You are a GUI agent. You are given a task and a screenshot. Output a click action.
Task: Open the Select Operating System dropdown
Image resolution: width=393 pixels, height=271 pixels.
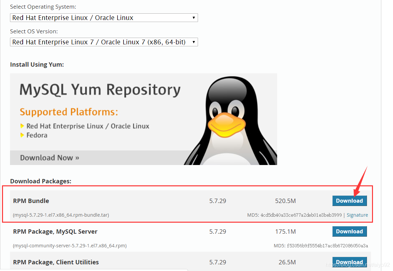point(104,18)
